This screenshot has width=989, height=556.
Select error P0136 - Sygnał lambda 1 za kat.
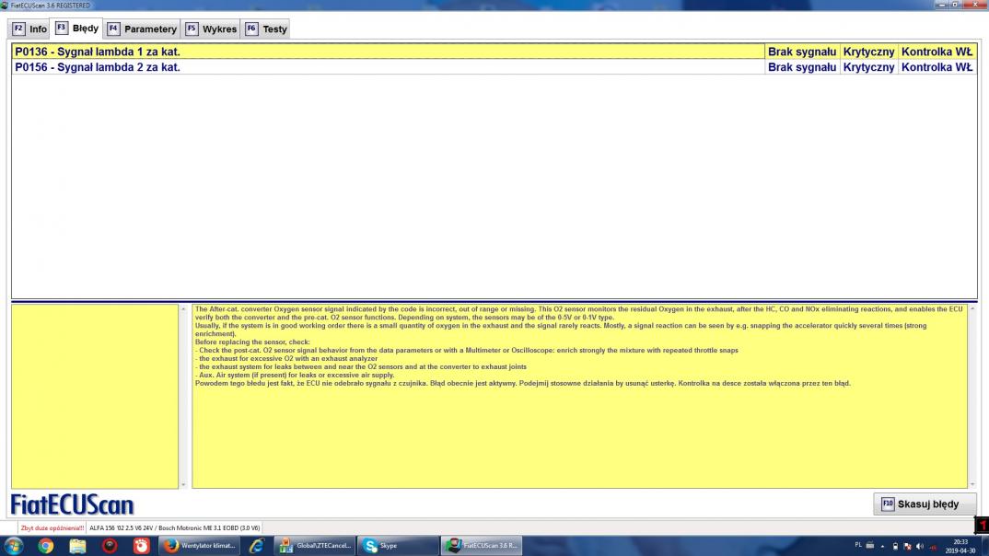(388, 52)
